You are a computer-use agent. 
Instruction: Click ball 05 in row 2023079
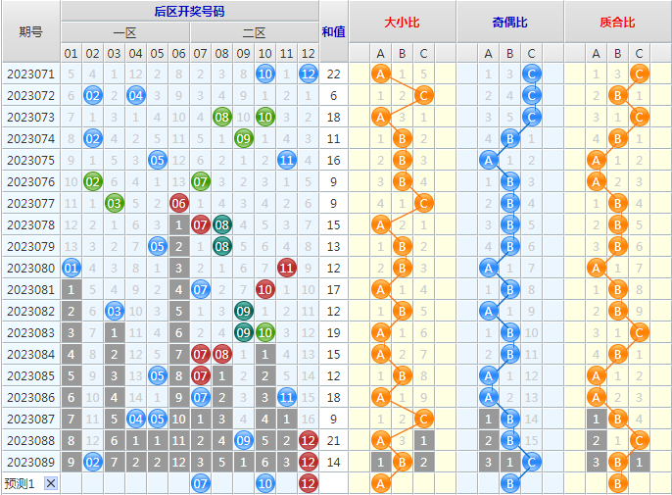click(158, 247)
